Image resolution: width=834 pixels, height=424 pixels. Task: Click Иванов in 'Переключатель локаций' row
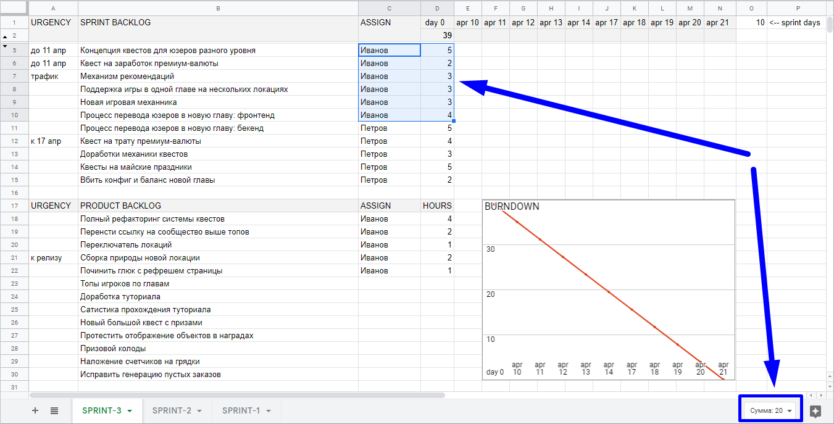pos(390,244)
